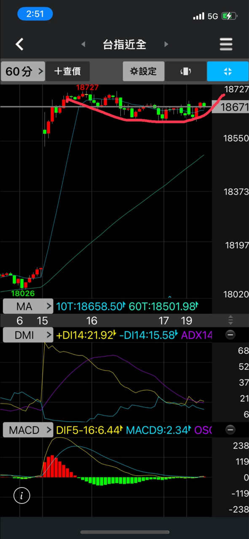The width and height of the screenshot is (249, 539).
Task: Tap the 十查價 price lookup button
Action: coord(69,71)
